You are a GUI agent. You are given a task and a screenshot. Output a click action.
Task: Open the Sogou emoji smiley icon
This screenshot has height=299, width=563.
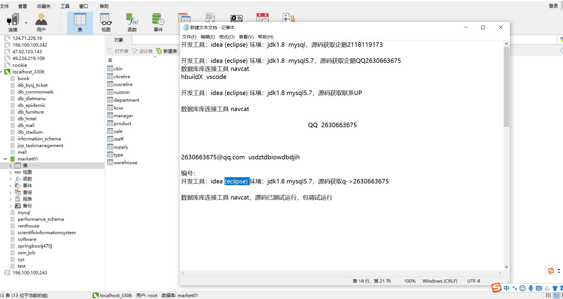pos(522,288)
